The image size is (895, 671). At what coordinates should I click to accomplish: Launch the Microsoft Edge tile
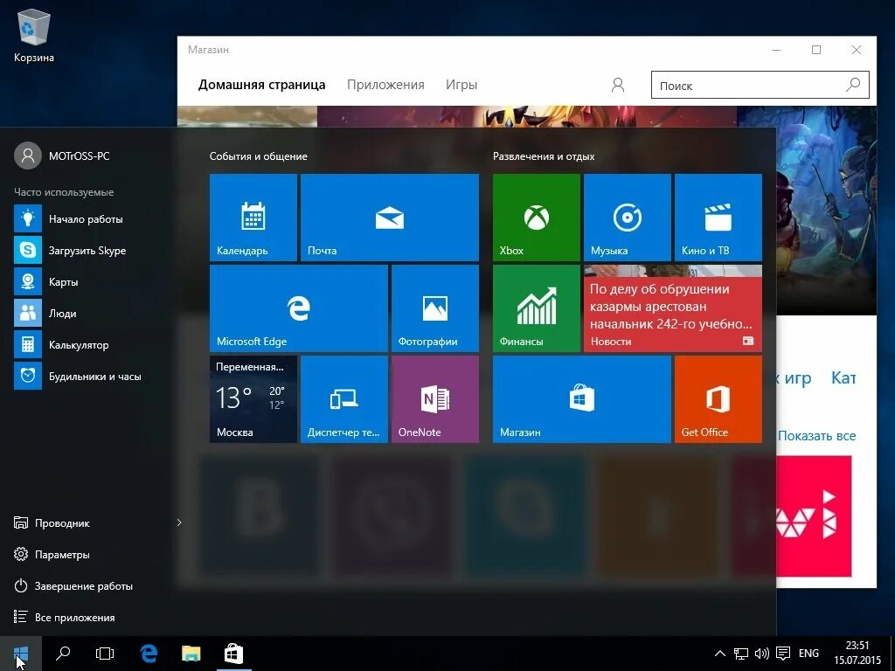coord(299,308)
